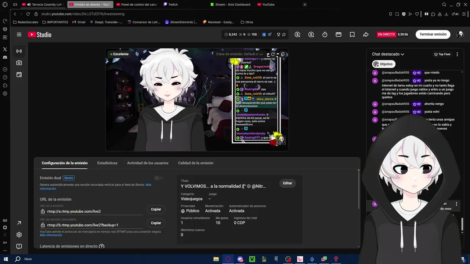The image size is (470, 264).
Task: Open chat options three-dot menu
Action: [x=457, y=54]
